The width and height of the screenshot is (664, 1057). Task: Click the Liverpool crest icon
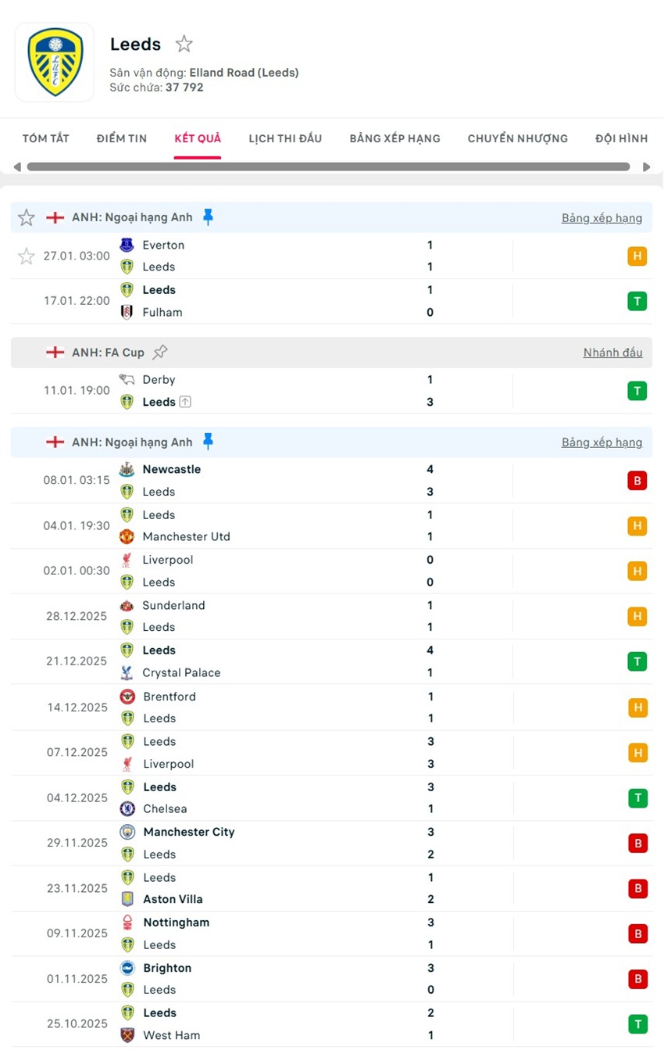coord(127,560)
